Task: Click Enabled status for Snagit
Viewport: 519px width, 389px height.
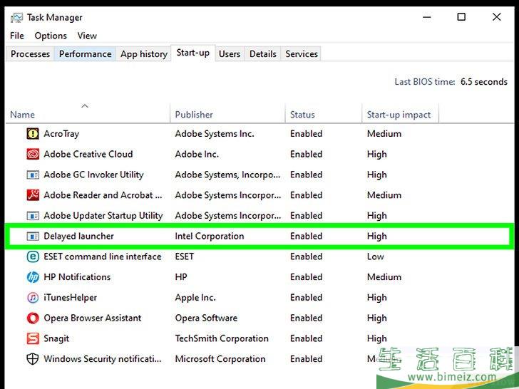Action: tap(306, 338)
